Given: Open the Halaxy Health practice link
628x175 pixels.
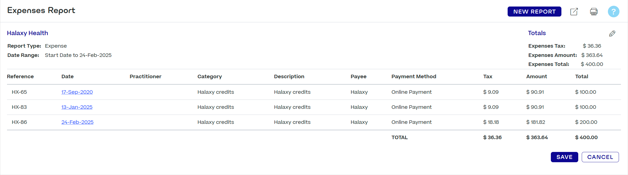Looking at the screenshot, I should (28, 33).
